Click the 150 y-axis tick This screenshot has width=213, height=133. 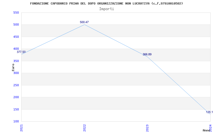point(16,109)
